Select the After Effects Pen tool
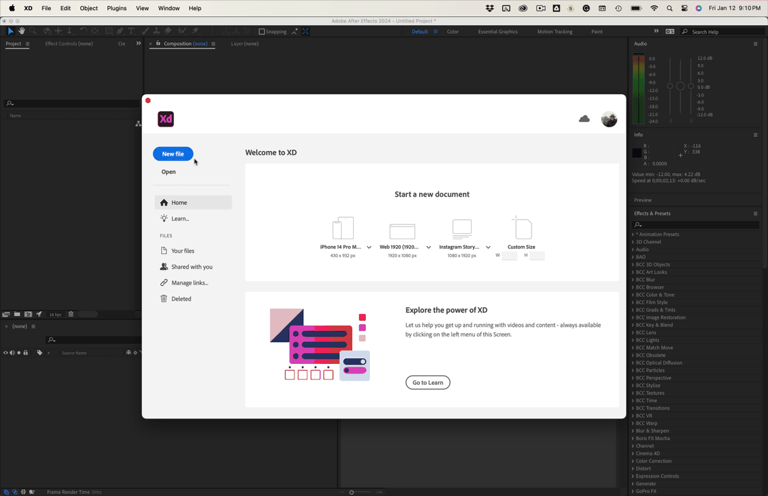The width and height of the screenshot is (768, 496). tap(120, 31)
